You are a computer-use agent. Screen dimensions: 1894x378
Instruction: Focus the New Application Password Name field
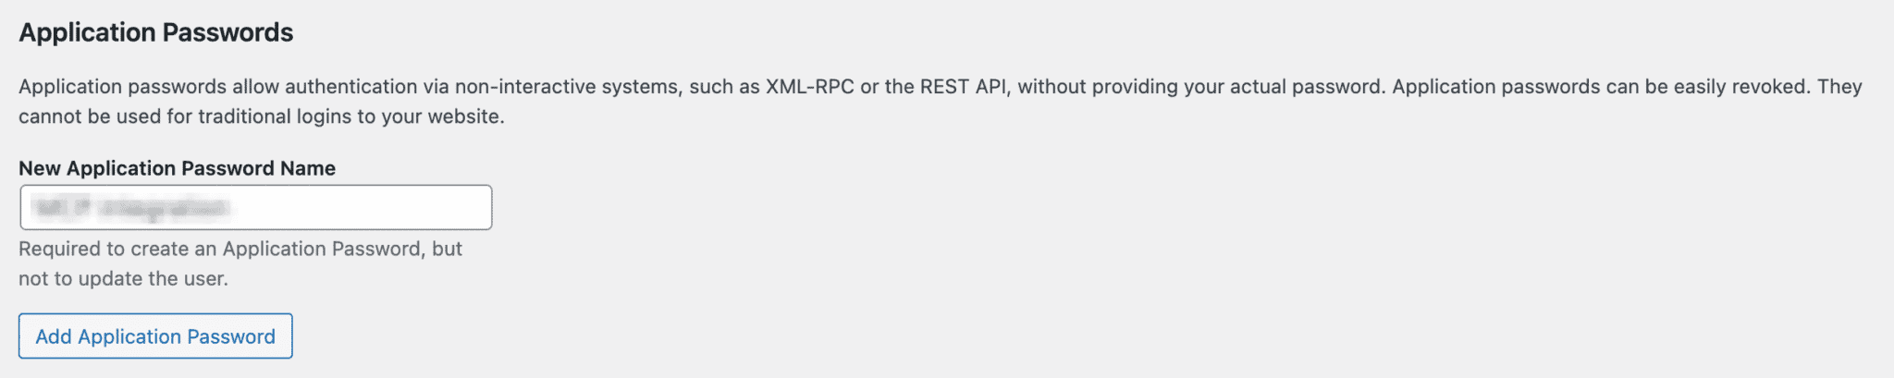[255, 208]
